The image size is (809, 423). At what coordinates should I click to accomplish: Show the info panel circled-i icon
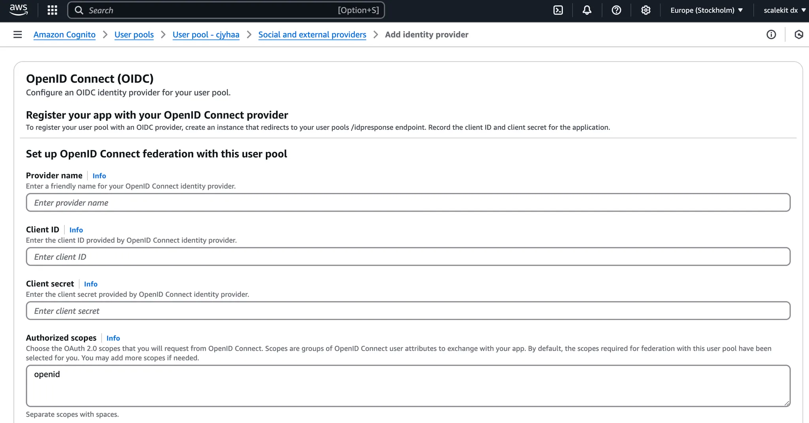pos(771,34)
